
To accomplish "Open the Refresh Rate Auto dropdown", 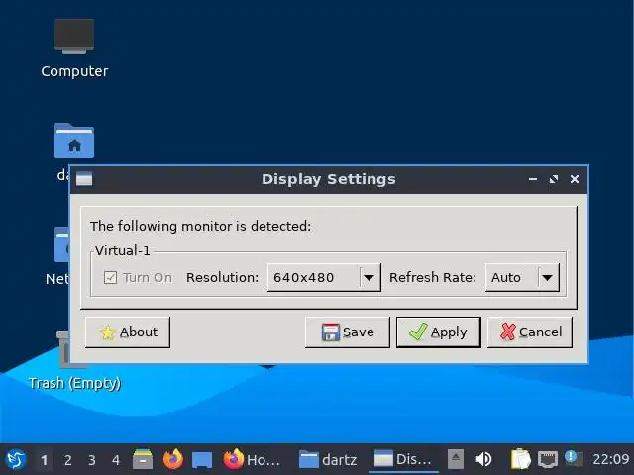I will click(522, 277).
